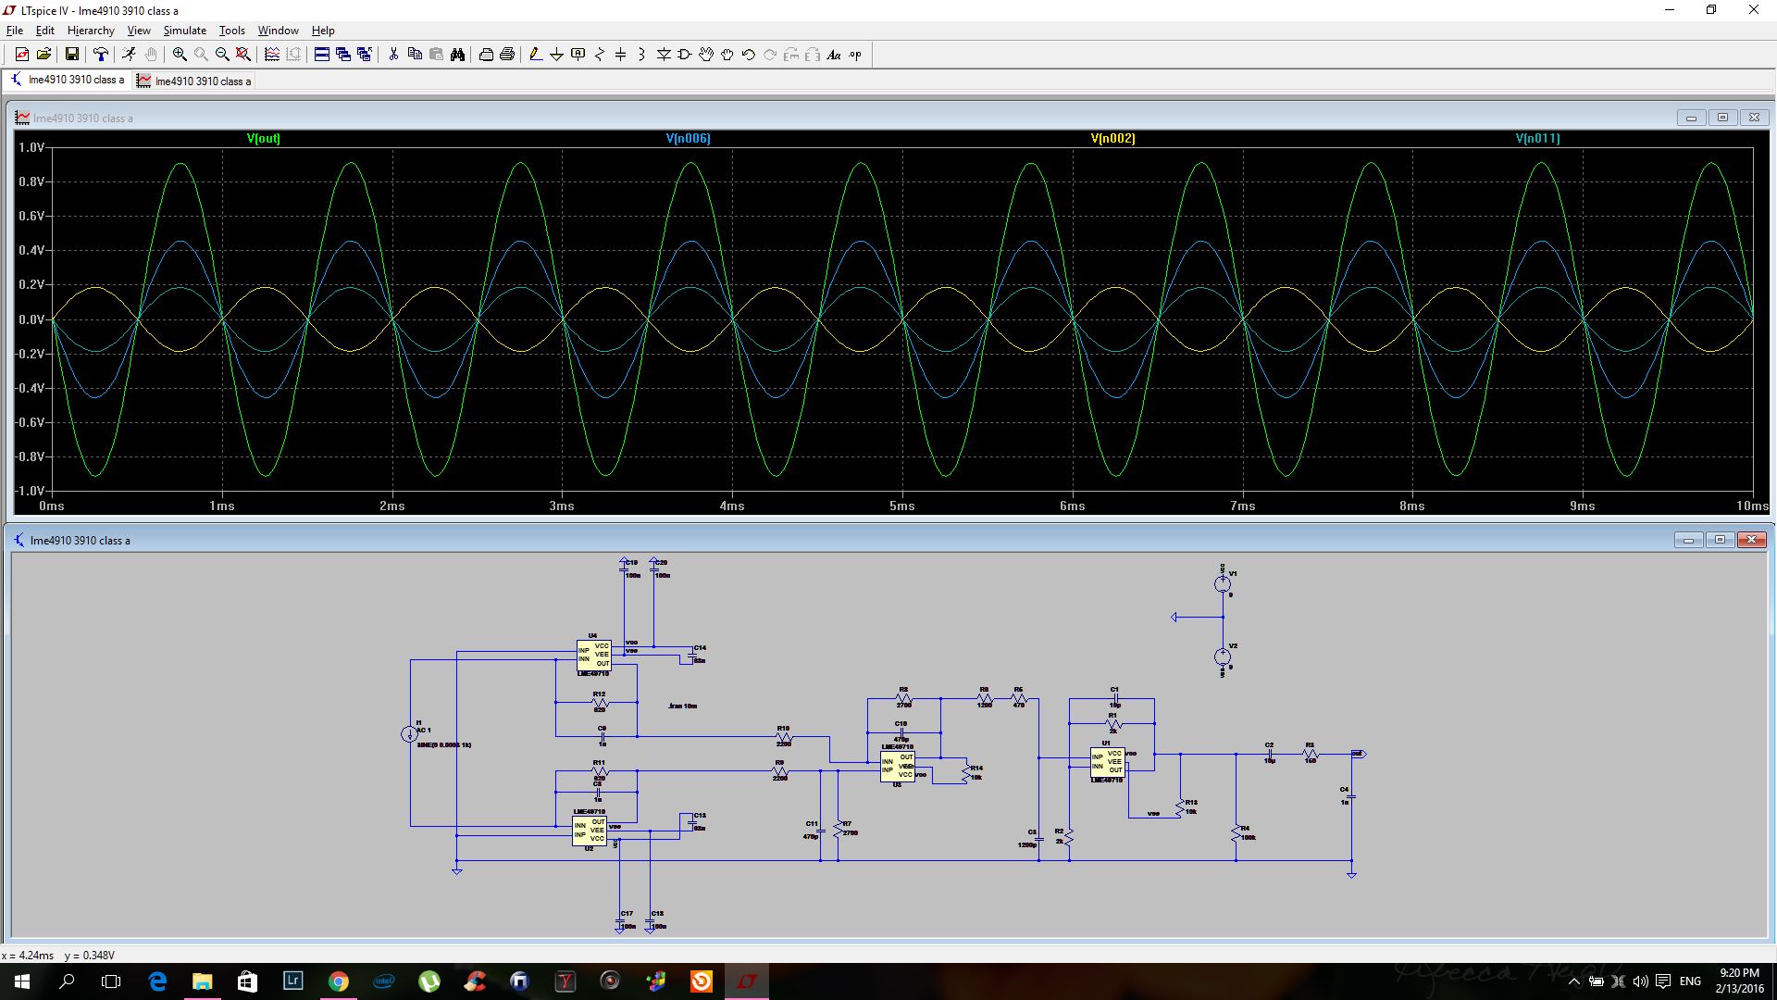The image size is (1777, 1000).
Task: Click the out label on the schematic
Action: tap(1358, 755)
